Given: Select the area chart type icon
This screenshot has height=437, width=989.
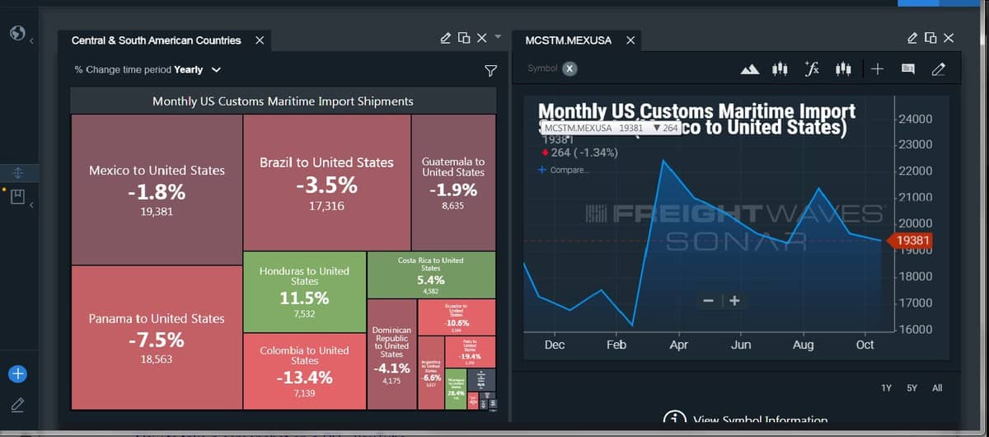Looking at the screenshot, I should pyautogui.click(x=749, y=69).
